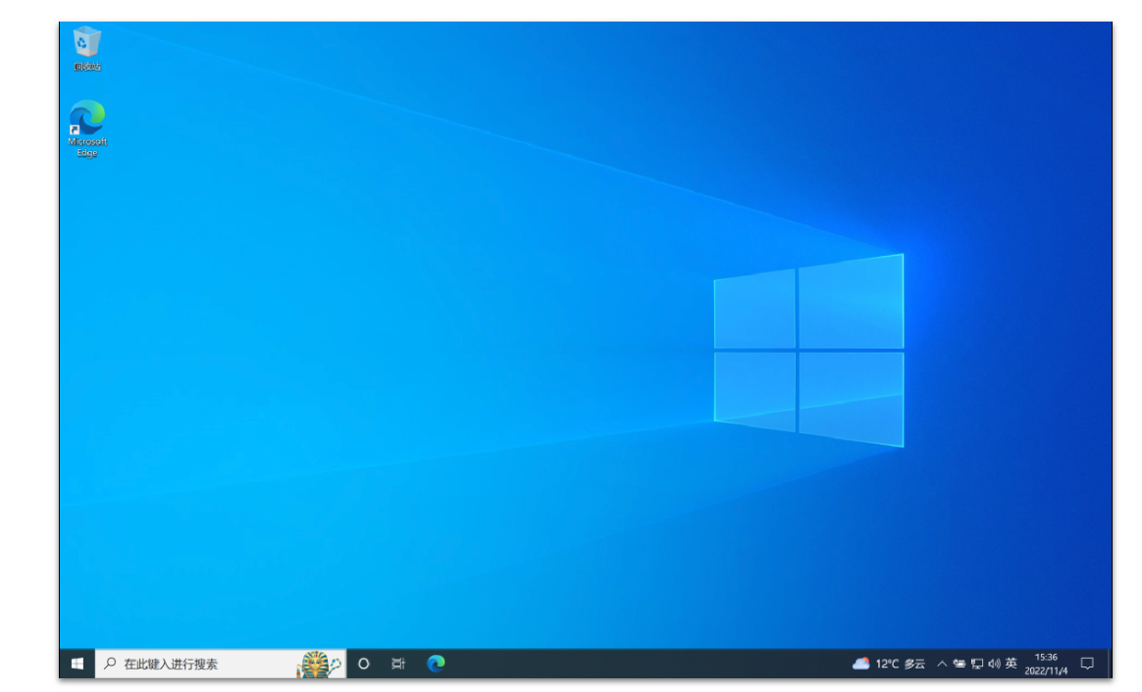
Task: Click the pharaoh image in the search box
Action: [318, 664]
